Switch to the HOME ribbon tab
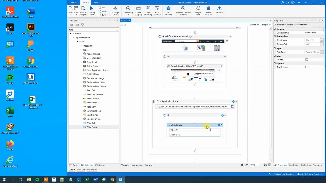Screen dimensions: 326x183 coord(74,3)
